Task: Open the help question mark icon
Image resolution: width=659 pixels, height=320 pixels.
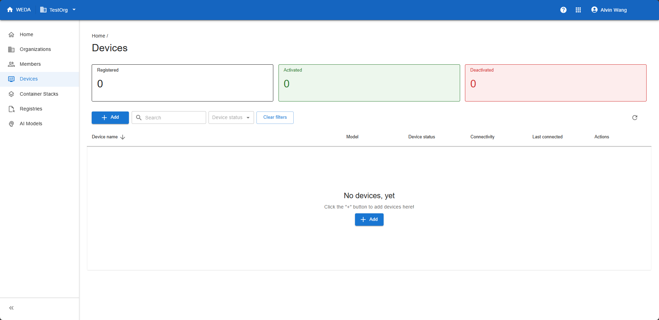Action: click(563, 10)
